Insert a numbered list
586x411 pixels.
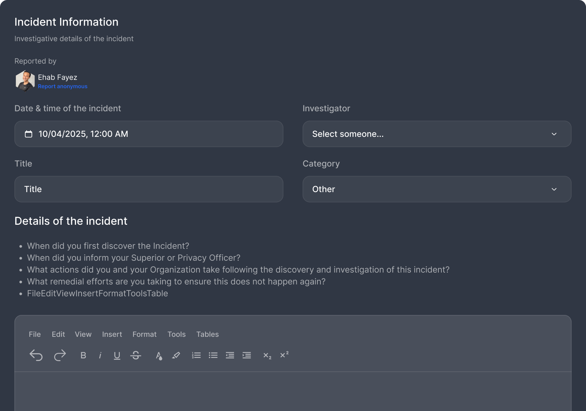pyautogui.click(x=196, y=355)
